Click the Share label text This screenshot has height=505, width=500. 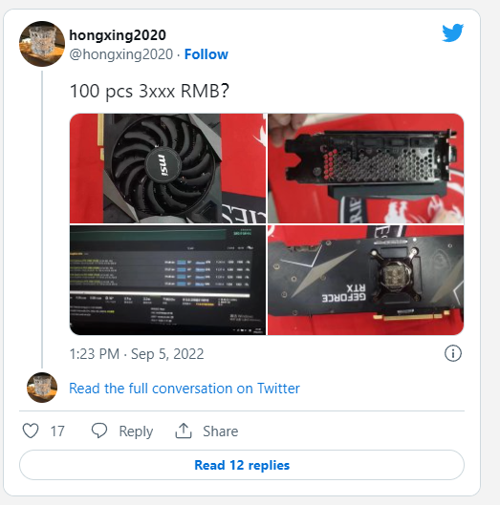point(220,431)
